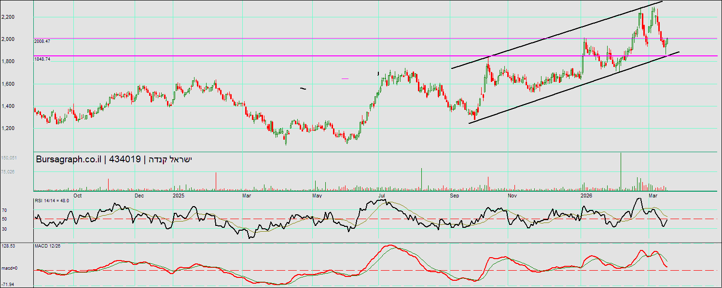Click the 2025 year marker on date axis

tap(179, 196)
